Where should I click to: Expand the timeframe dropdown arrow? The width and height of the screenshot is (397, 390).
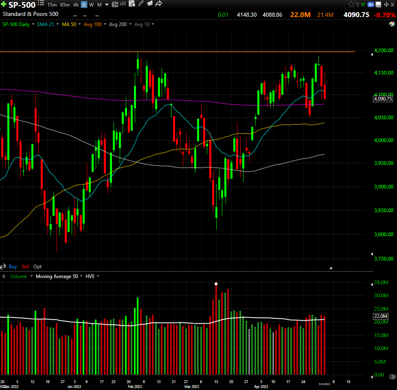tap(107, 5)
